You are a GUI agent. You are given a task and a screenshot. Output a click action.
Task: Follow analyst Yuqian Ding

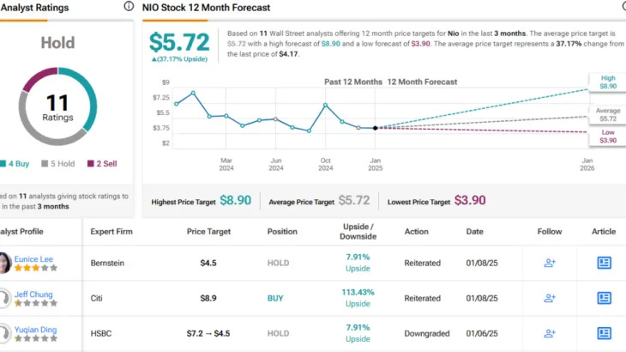coord(550,333)
